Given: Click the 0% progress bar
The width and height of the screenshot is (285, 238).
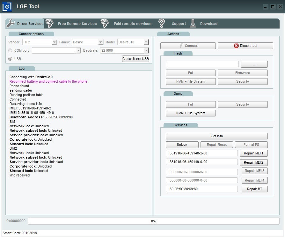Looking at the screenshot, I should 154,221.
